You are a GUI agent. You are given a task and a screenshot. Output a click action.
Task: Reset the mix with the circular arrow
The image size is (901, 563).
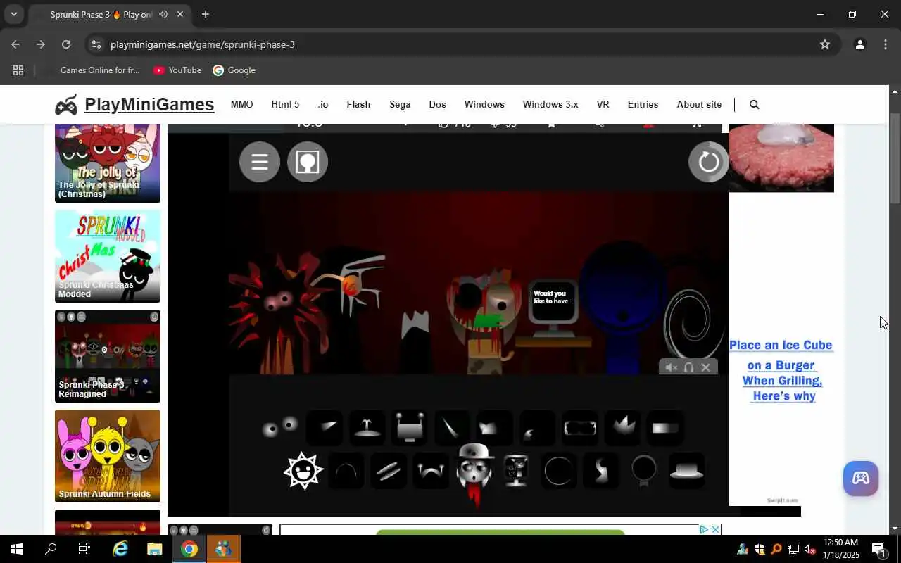point(708,162)
